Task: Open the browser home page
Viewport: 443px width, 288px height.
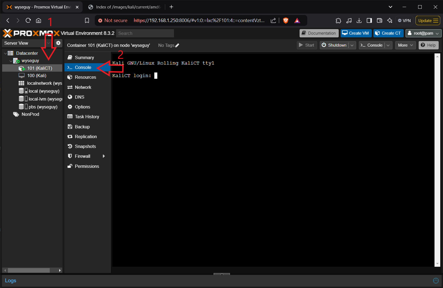Action: [x=39, y=20]
